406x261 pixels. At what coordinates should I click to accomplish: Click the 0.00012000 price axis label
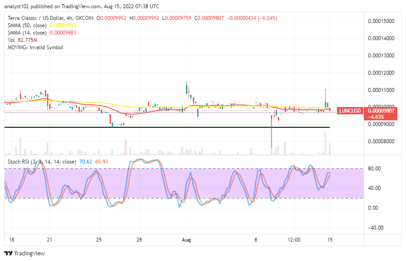pyautogui.click(x=381, y=73)
